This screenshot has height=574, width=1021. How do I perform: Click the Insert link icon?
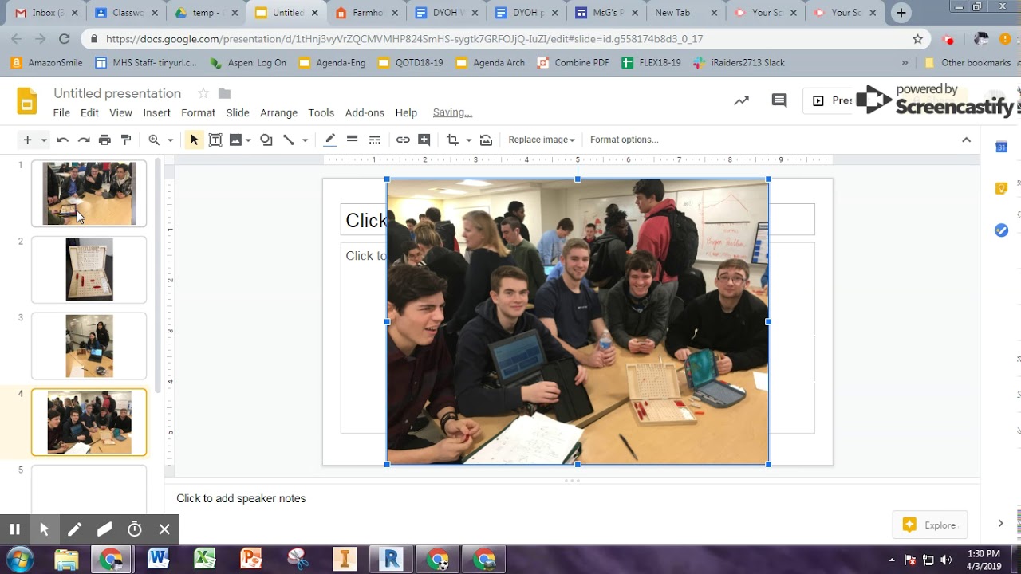403,140
